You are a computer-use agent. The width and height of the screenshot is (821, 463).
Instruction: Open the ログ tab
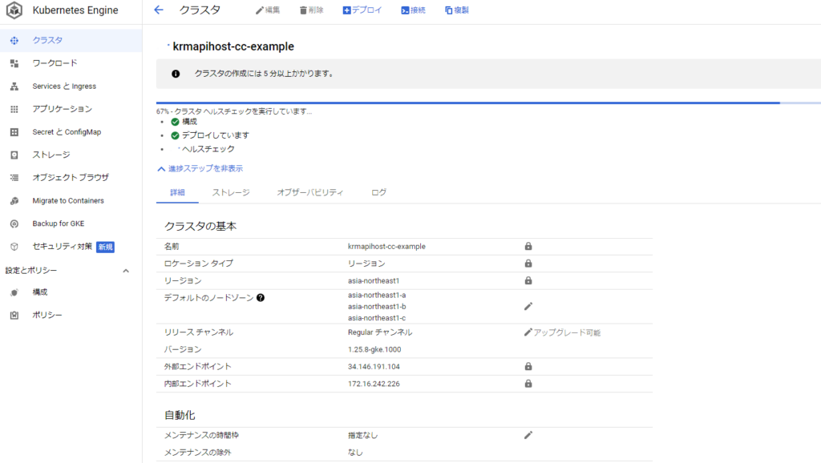tap(378, 193)
